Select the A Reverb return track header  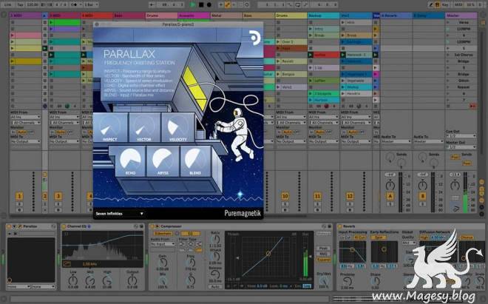(396, 16)
